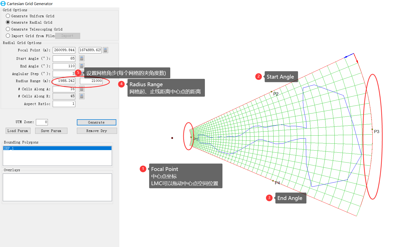Screen dimensions: 409x247
Task: Click calculator icon beside Focal Point
Action: click(105, 50)
